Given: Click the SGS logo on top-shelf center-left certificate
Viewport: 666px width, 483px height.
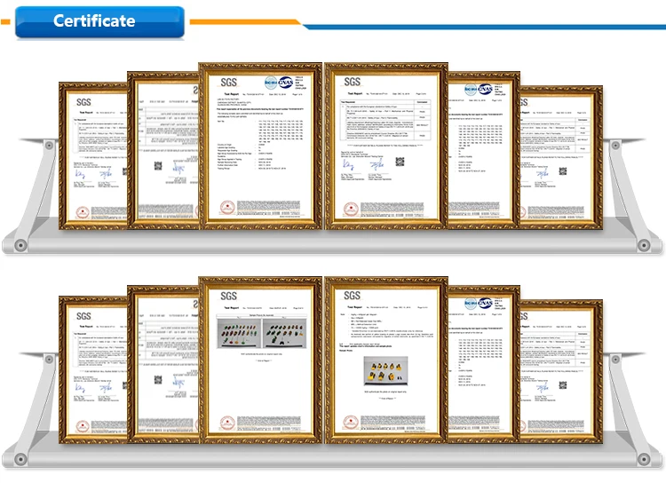Looking at the screenshot, I should point(228,83).
